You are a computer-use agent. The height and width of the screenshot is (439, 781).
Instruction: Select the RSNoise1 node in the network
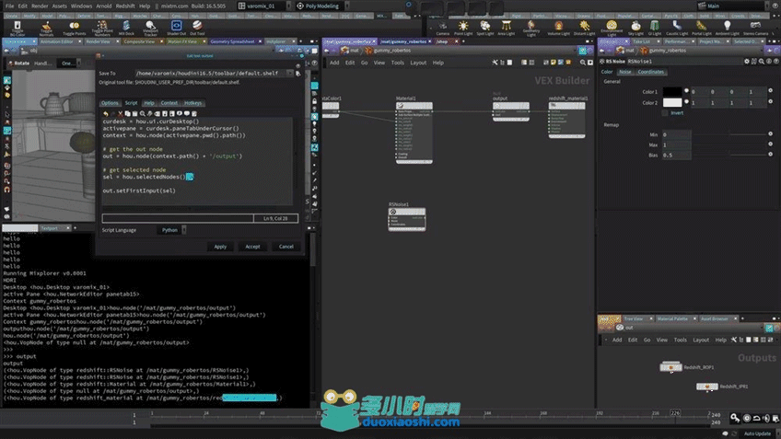pos(407,219)
